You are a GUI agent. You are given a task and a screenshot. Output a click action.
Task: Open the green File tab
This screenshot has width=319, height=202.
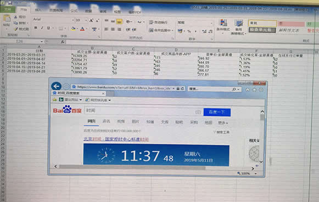(8, 9)
